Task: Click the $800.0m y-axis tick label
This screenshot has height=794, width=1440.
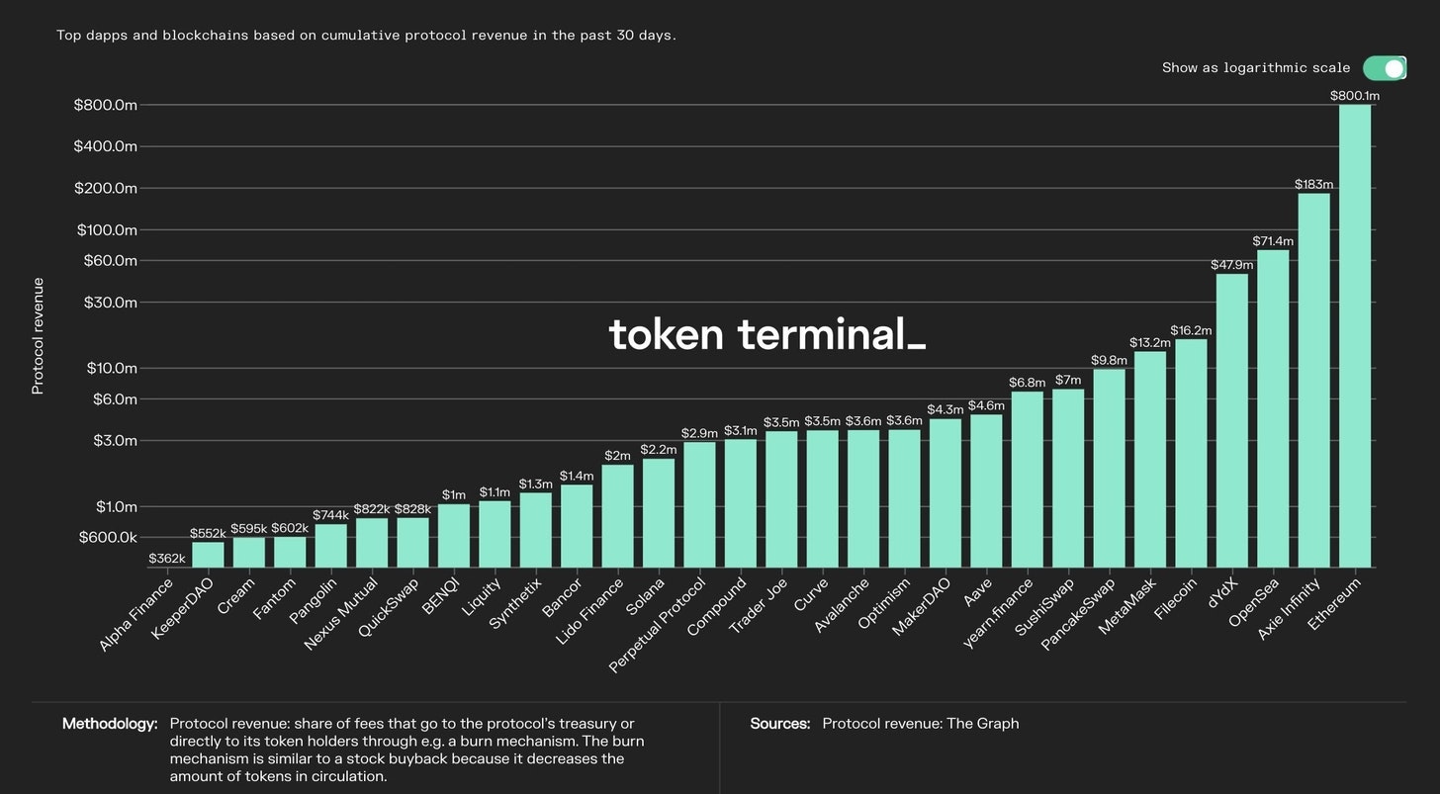Action: [107, 105]
